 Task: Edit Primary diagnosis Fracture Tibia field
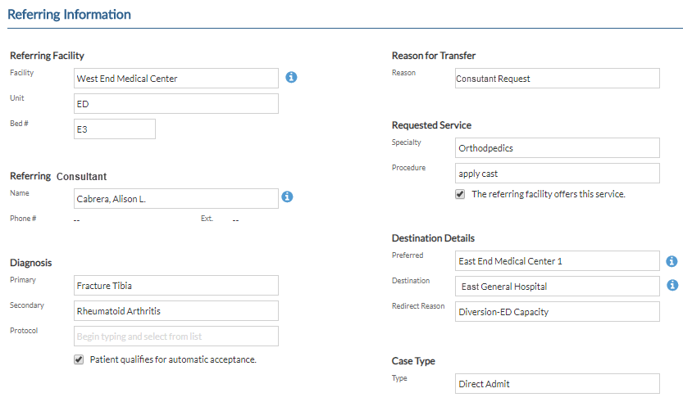click(x=176, y=286)
